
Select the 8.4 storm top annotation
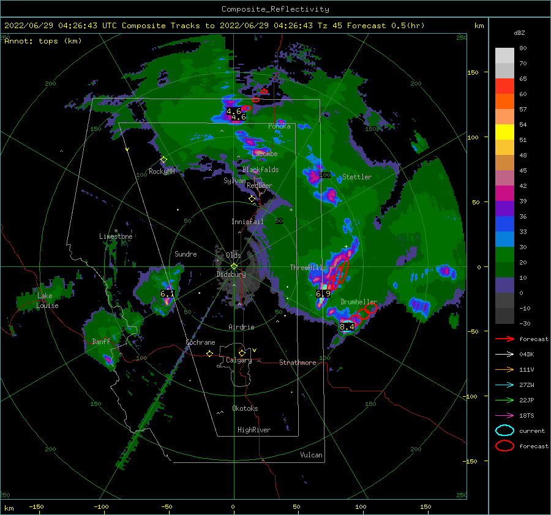pos(347,327)
